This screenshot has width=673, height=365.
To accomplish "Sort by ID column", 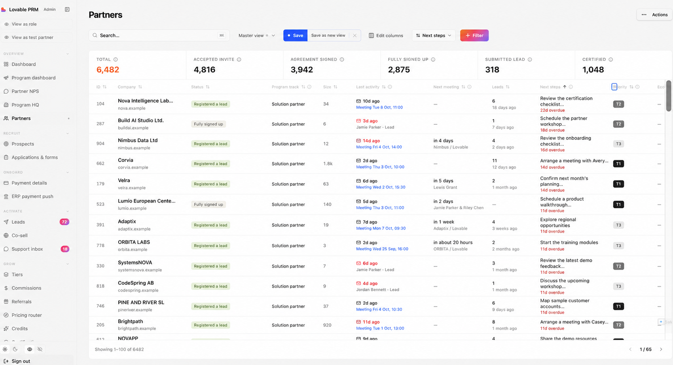I will coord(104,87).
